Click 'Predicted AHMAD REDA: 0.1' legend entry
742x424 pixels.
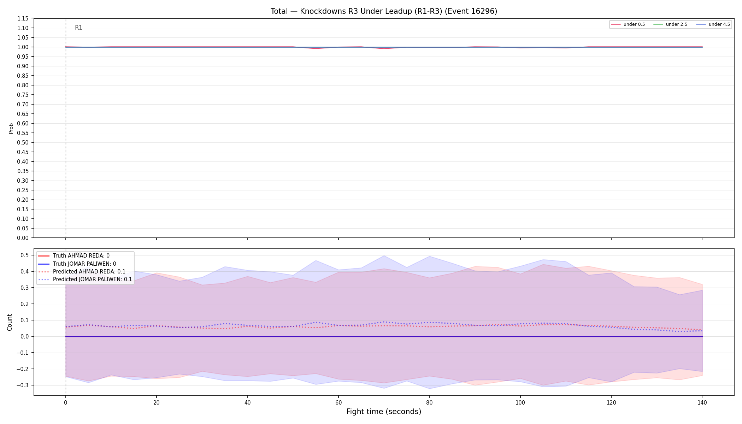82,272
